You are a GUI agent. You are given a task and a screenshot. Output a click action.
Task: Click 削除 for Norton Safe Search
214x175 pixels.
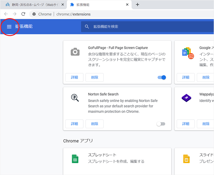tap(94, 124)
